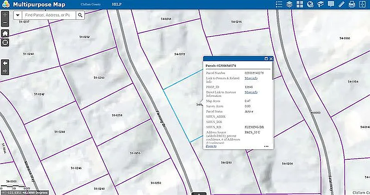Open the Basemap Gallery grid icon
This screenshot has height=195, width=370.
(300, 4)
